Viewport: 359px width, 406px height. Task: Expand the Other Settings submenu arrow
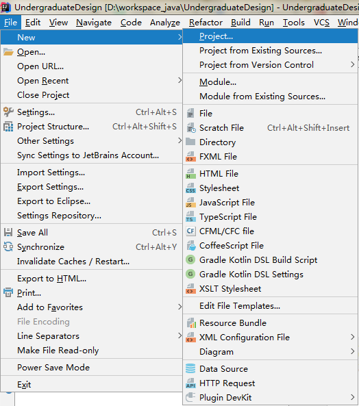click(x=179, y=140)
